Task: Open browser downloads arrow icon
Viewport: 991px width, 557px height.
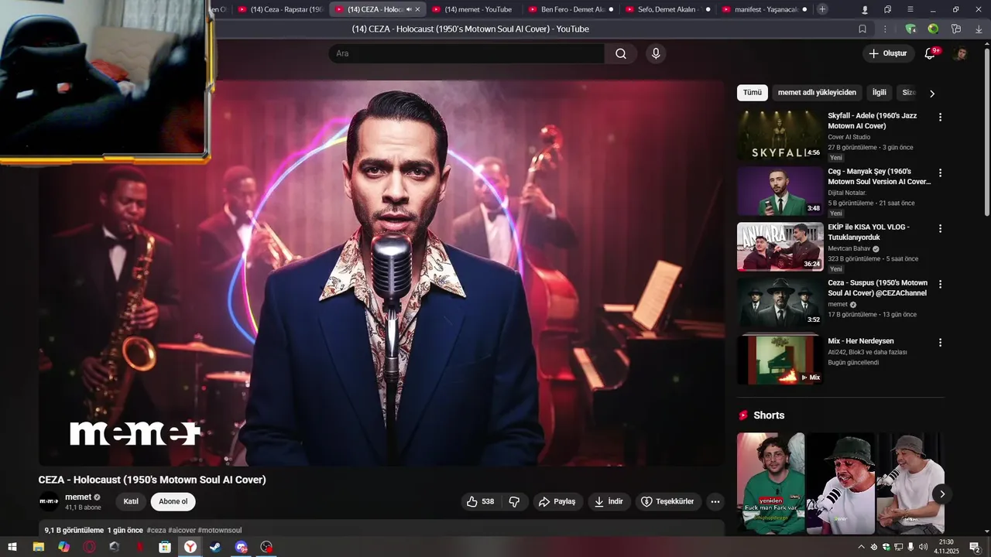Action: coord(979,29)
